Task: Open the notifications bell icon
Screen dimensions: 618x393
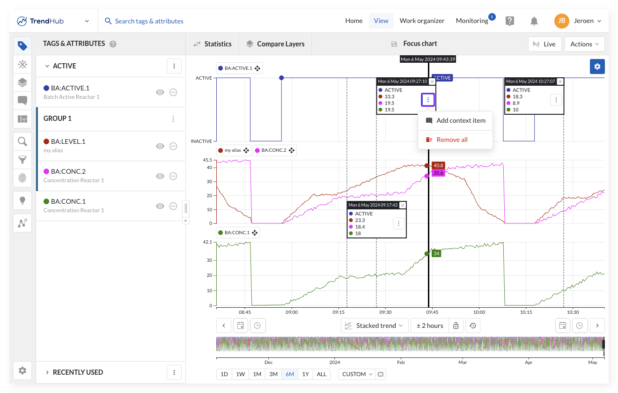Action: point(534,21)
